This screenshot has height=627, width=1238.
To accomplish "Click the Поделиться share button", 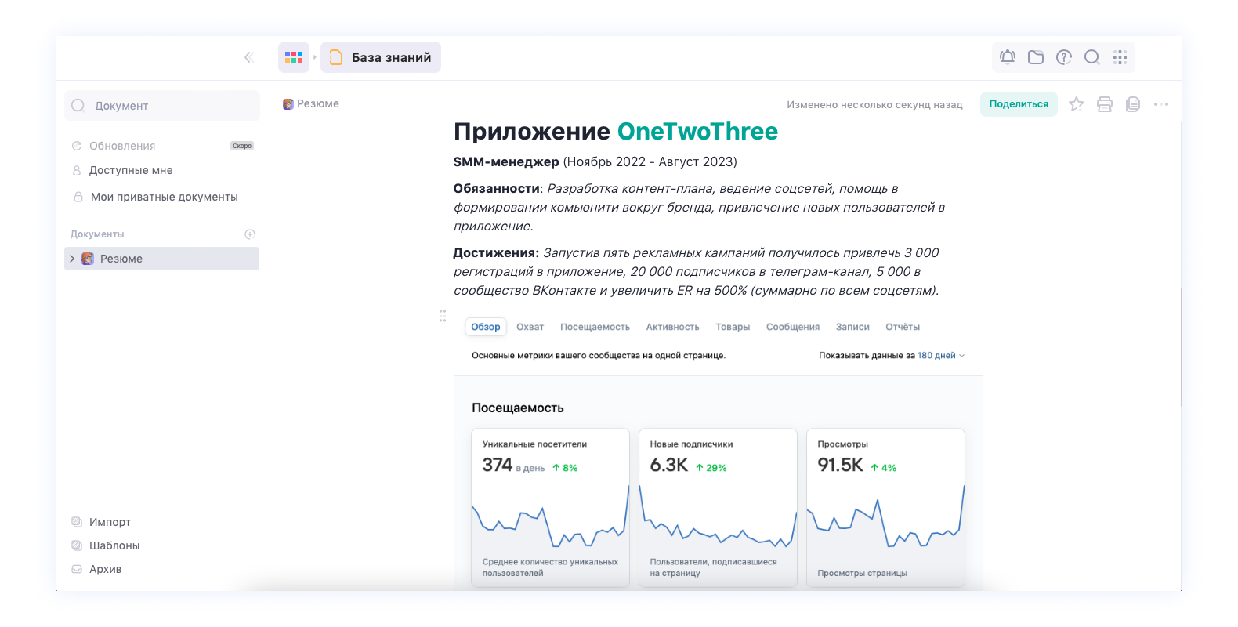I will coord(1018,104).
